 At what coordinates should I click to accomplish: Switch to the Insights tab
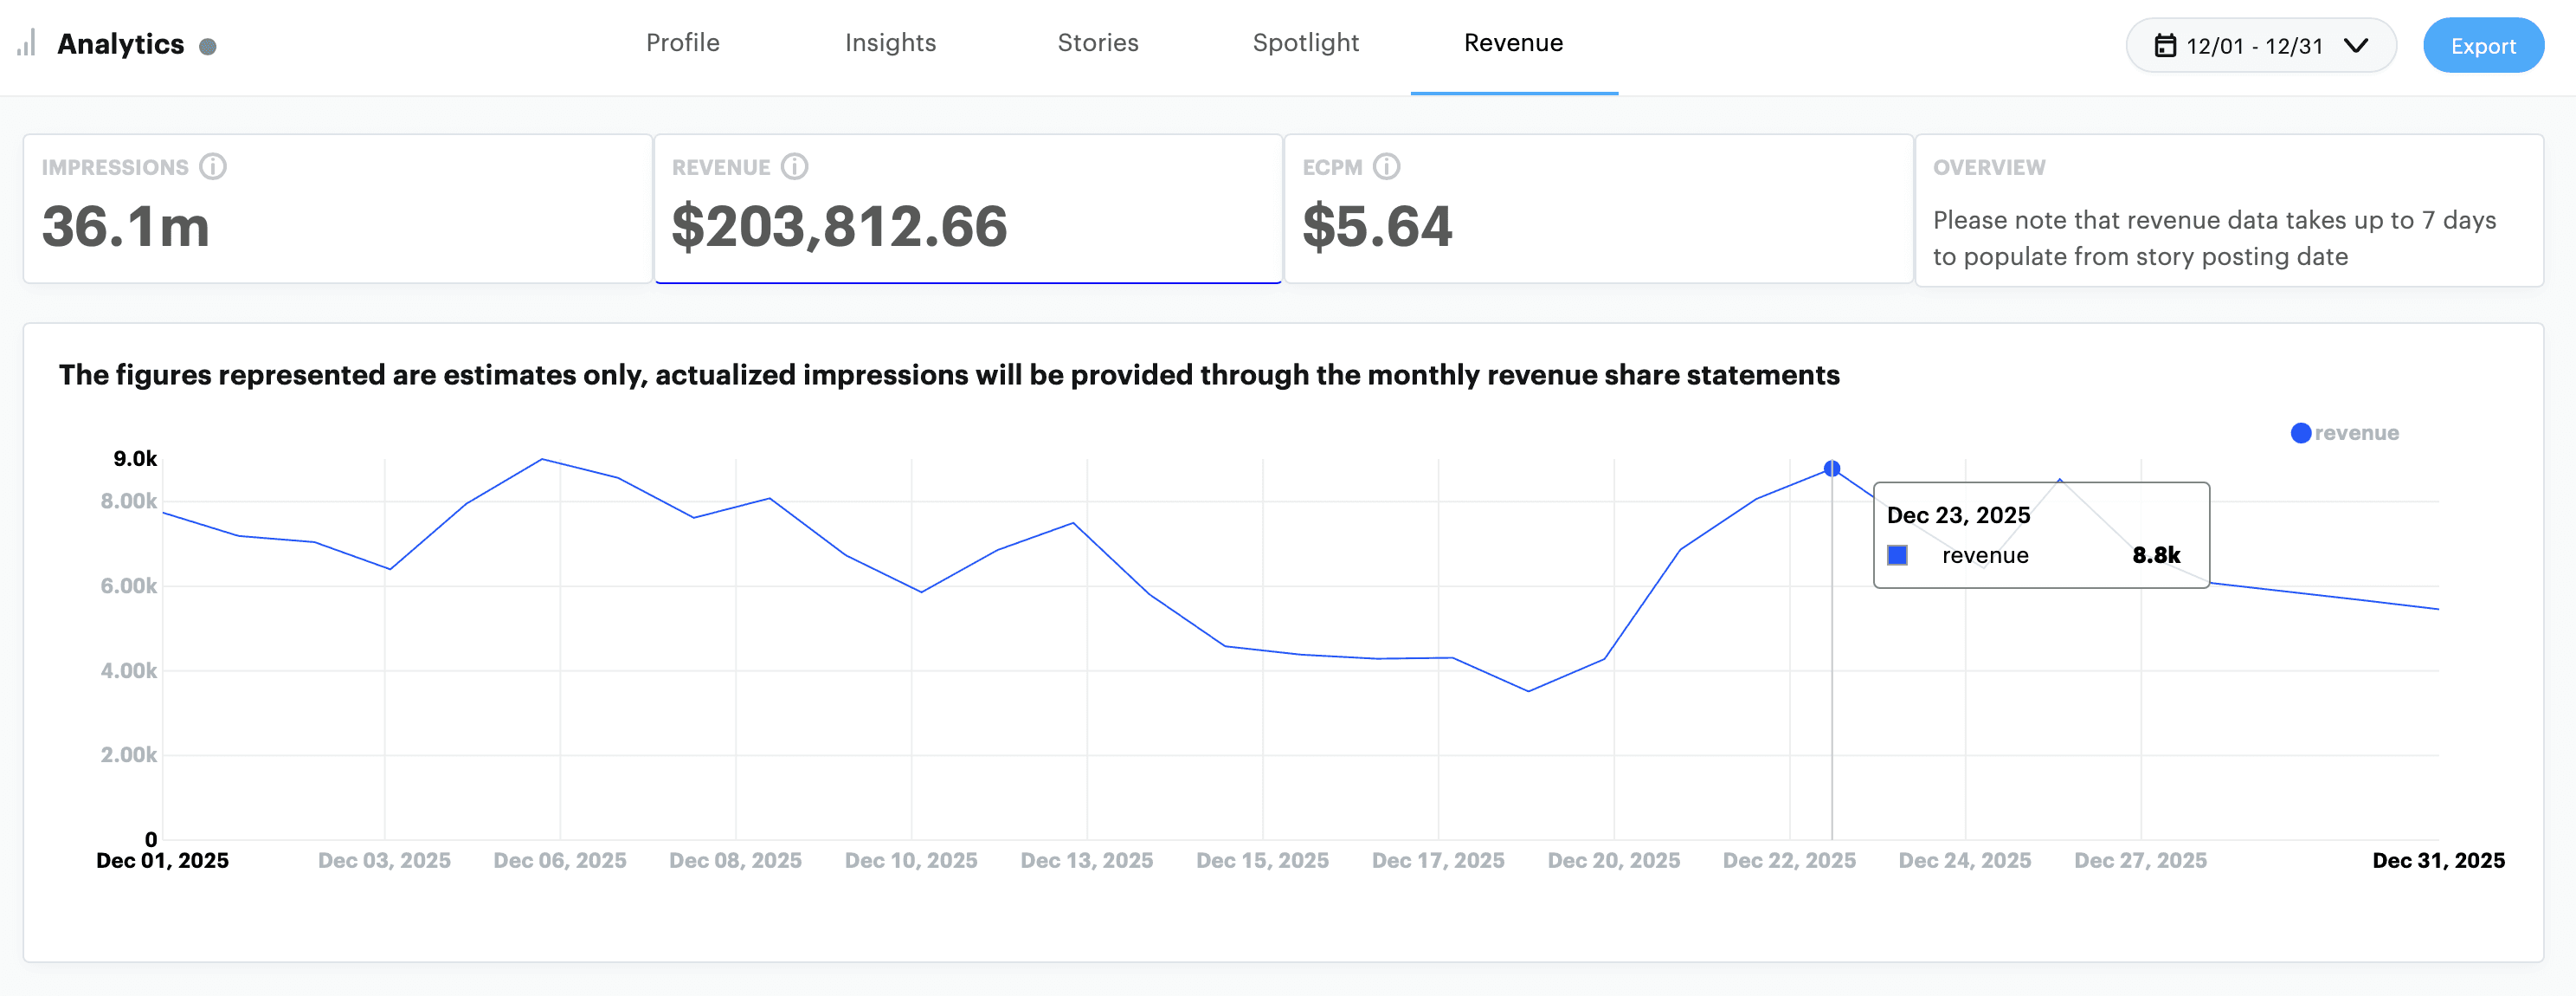[x=890, y=43]
